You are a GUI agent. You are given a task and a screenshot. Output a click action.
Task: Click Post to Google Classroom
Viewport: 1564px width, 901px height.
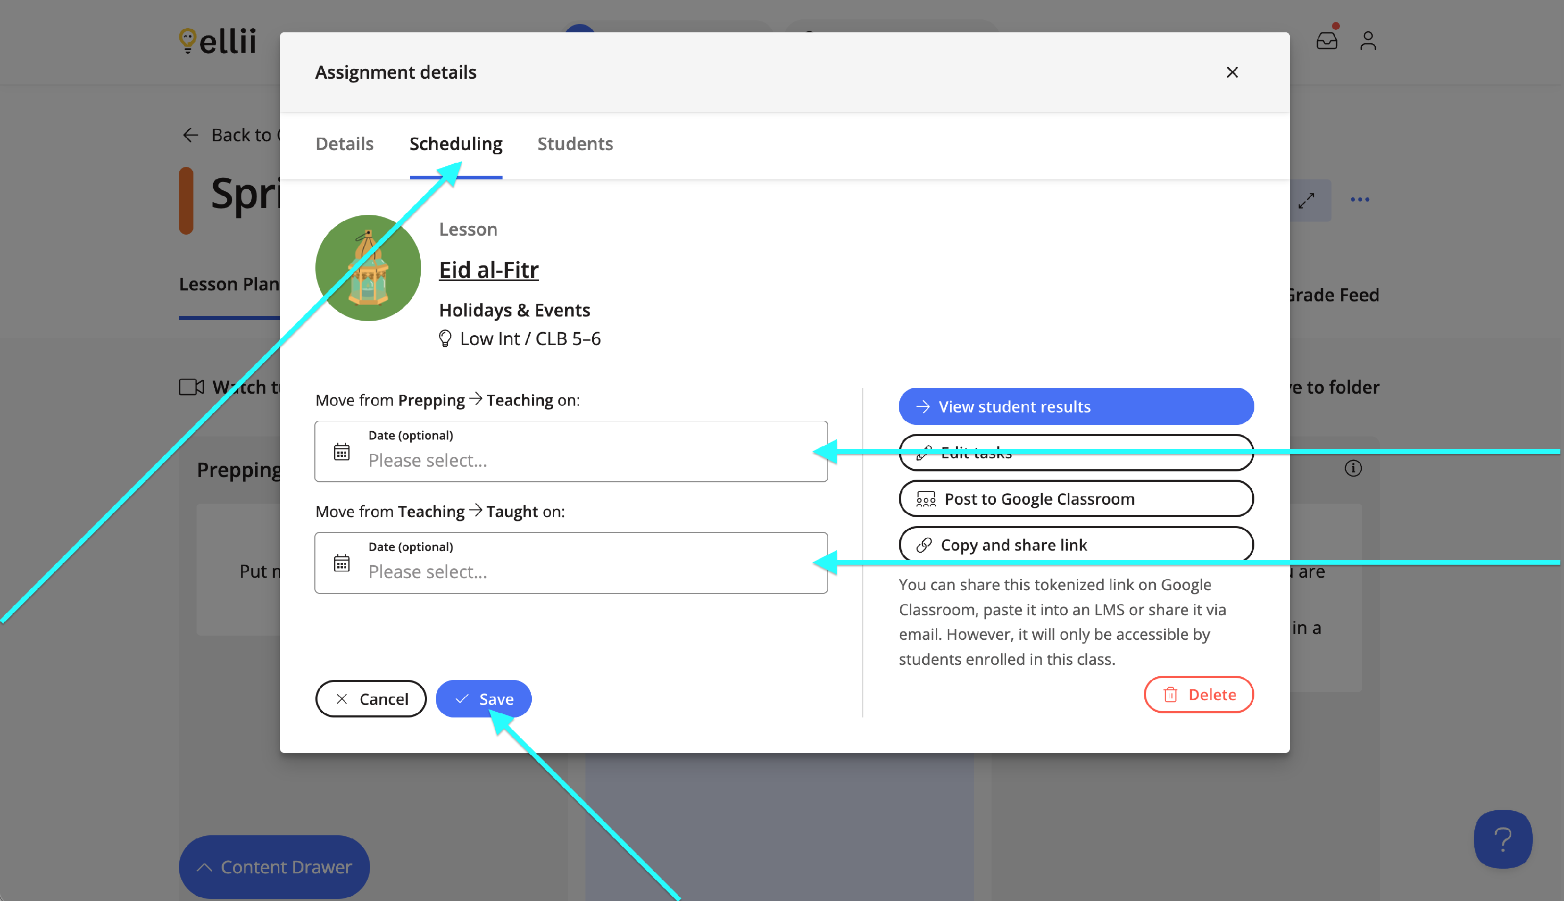(x=1075, y=499)
